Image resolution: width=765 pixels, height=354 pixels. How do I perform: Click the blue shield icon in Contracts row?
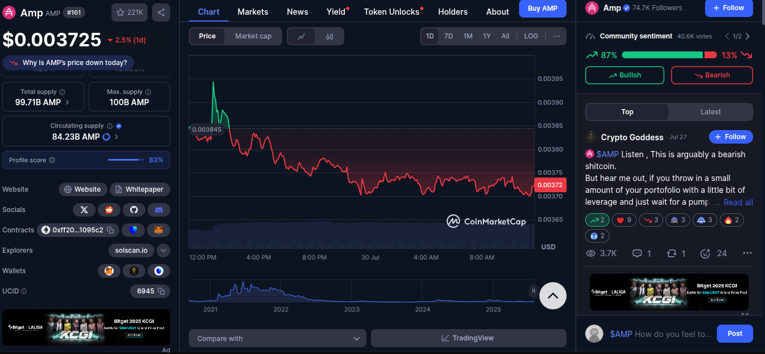(x=134, y=230)
